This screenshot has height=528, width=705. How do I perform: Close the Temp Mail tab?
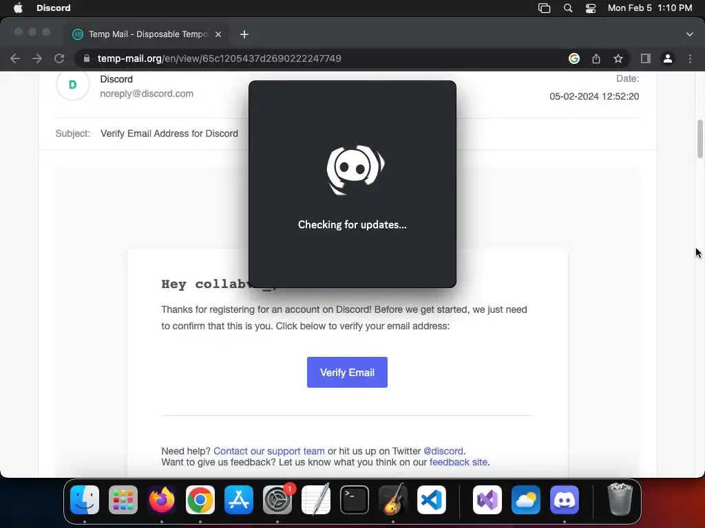pyautogui.click(x=218, y=34)
